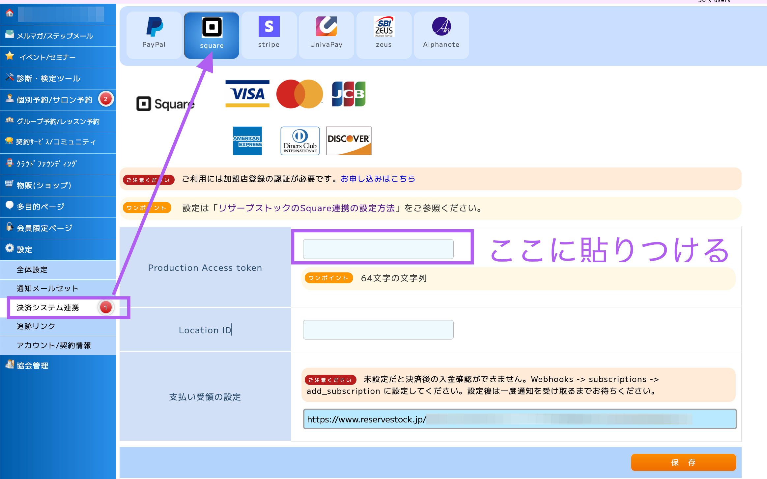Click the home icon in sidebar
The image size is (767, 479).
coord(10,13)
